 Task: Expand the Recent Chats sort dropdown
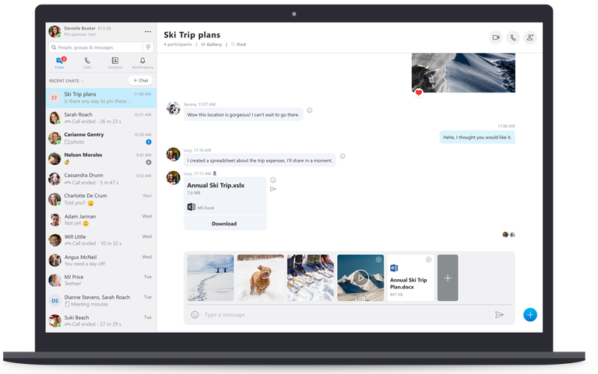[x=67, y=81]
